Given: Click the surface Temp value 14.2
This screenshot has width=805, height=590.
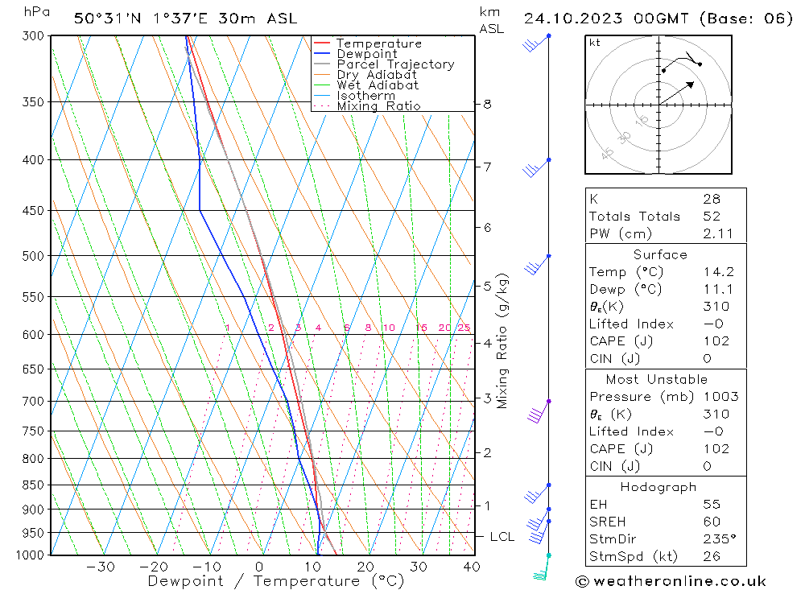Looking at the screenshot, I should (x=719, y=271).
